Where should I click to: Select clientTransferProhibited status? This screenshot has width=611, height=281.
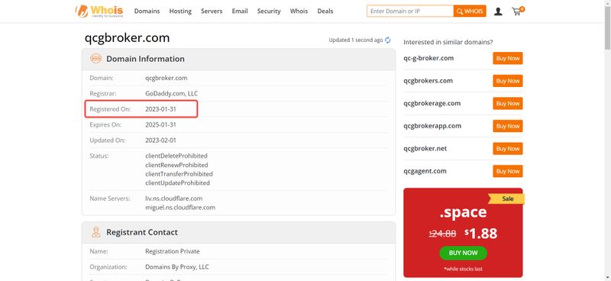[x=179, y=174]
